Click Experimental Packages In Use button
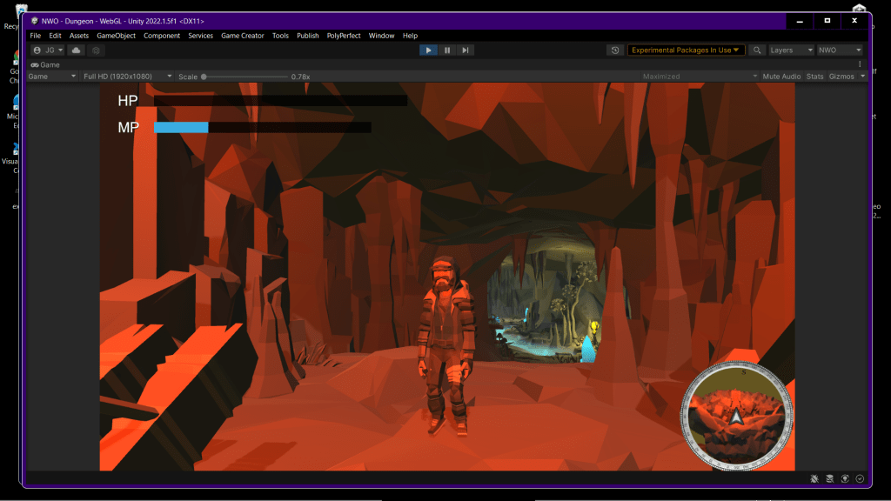The image size is (891, 501). tap(686, 50)
